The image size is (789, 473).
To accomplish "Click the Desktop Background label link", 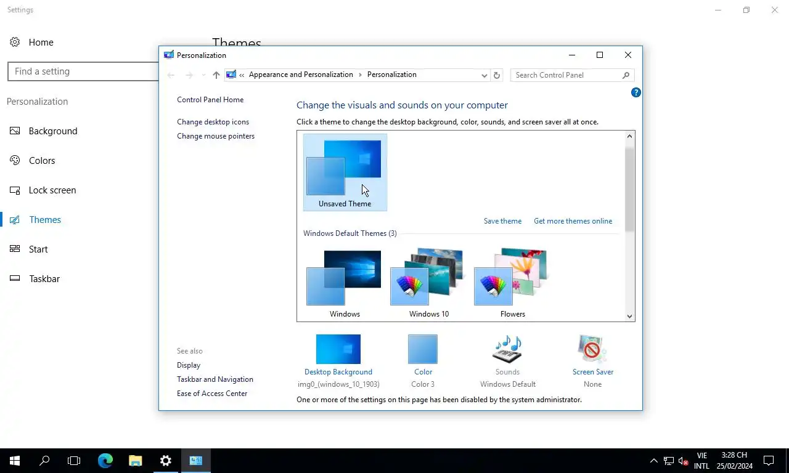I will 338,372.
